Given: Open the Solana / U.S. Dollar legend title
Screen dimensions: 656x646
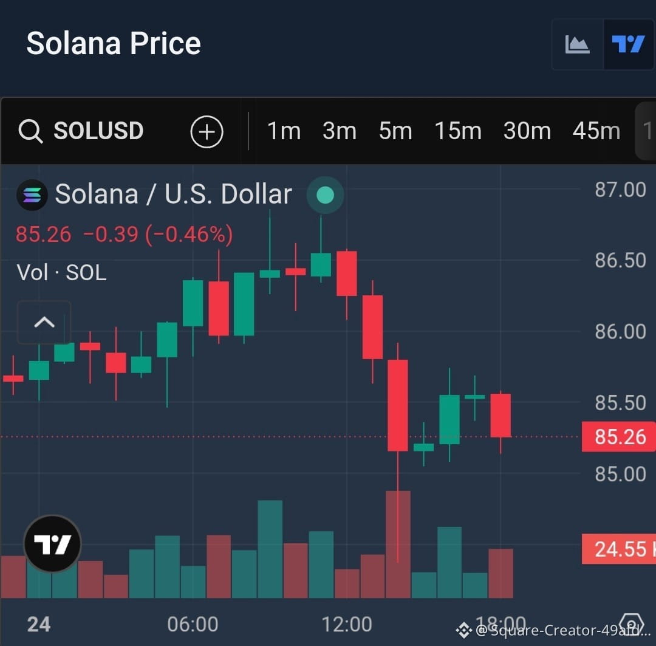Looking at the screenshot, I should 173,194.
